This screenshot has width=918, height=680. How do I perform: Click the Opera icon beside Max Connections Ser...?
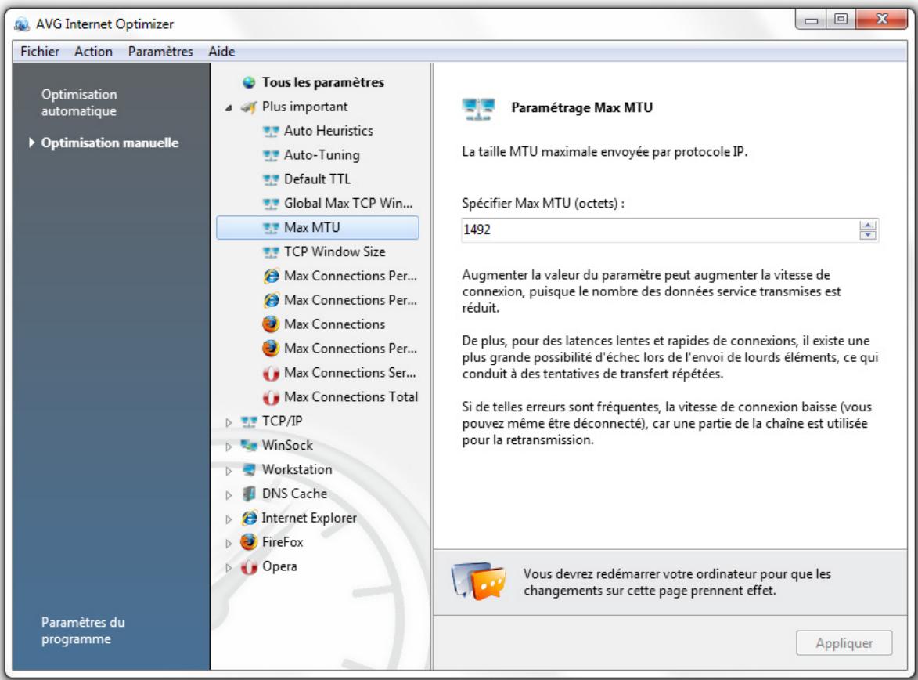[271, 373]
